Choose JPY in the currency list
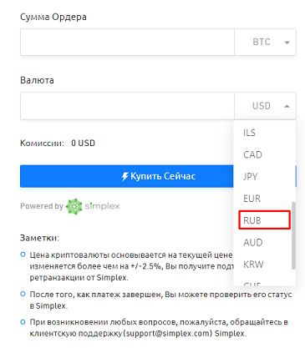 265,177
